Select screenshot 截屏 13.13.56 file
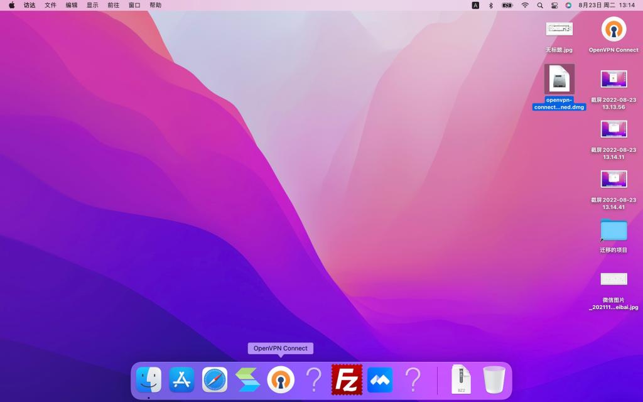Viewport: 643px width, 402px height. pyautogui.click(x=613, y=79)
